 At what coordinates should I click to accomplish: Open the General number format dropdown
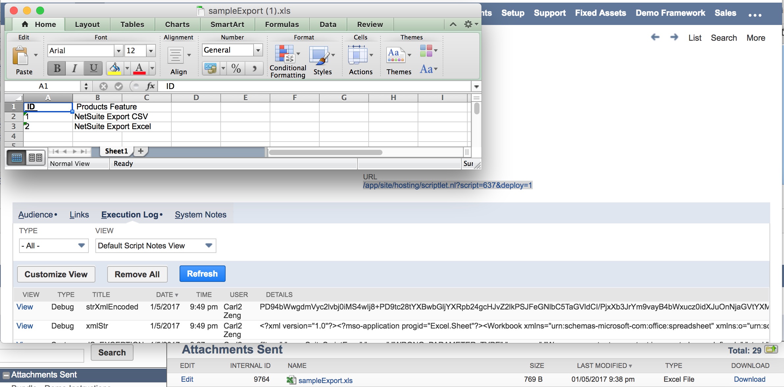[x=258, y=50]
